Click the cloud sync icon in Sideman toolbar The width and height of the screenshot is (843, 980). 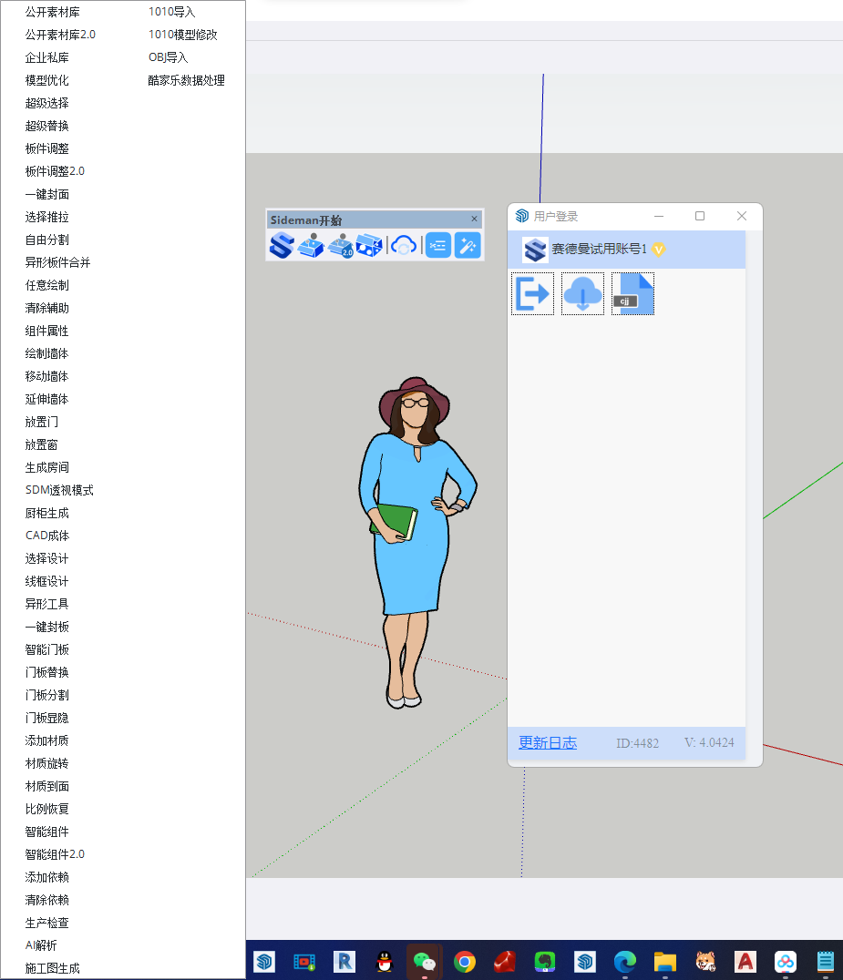point(404,245)
